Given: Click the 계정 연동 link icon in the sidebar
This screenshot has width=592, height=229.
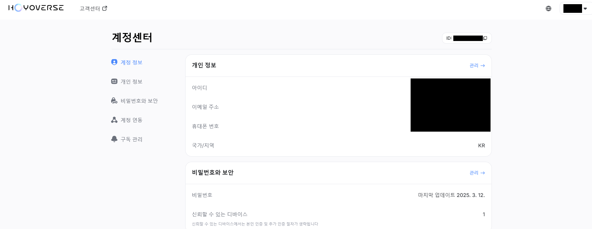Looking at the screenshot, I should pyautogui.click(x=114, y=120).
